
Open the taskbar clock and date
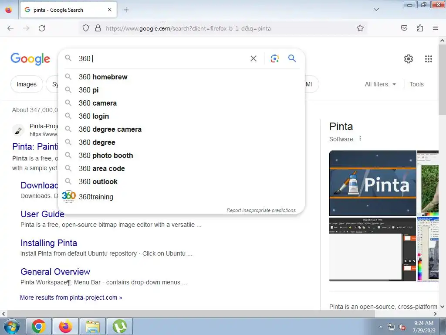tap(424, 327)
